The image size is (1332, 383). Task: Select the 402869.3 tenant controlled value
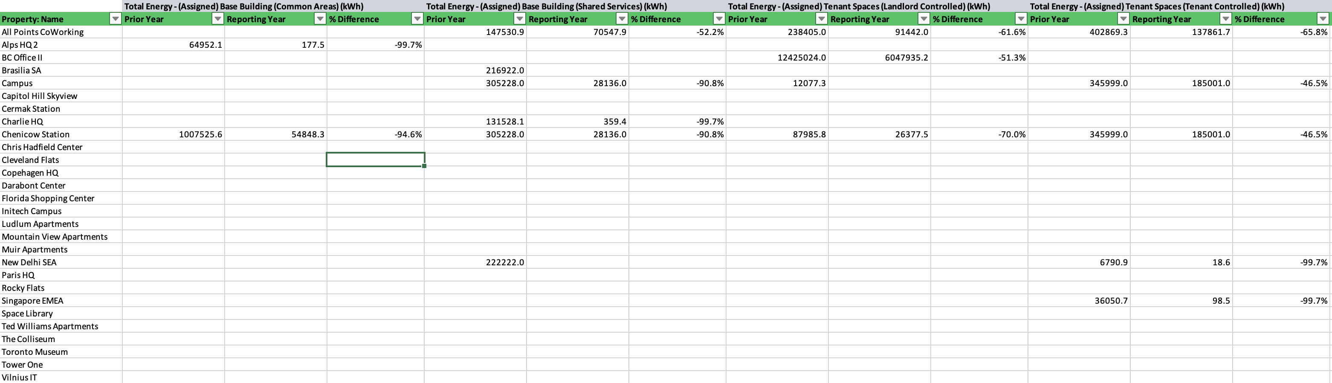(x=1079, y=32)
